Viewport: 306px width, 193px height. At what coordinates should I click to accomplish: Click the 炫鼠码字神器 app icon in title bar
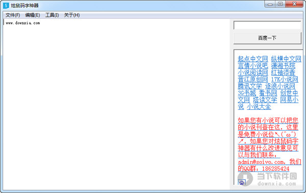coord(6,6)
